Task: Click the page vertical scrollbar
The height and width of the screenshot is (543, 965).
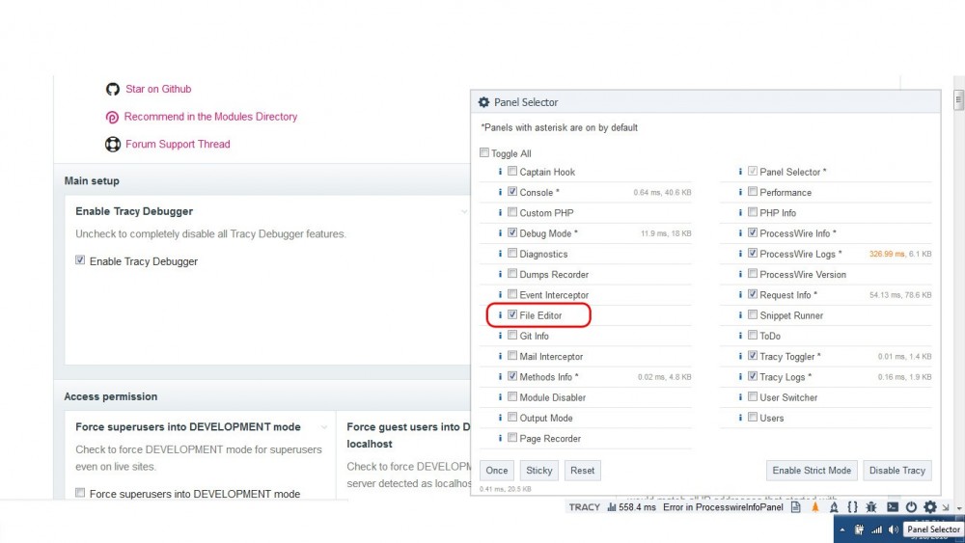Action: point(958,289)
